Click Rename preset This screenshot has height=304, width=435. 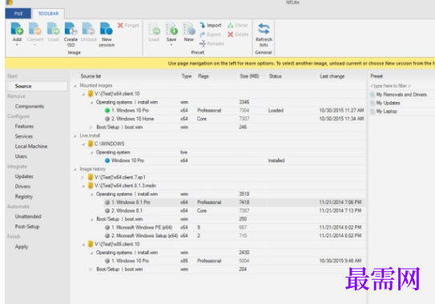(211, 43)
